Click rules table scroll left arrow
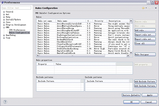The width and height of the screenshot is (159, 106). [x=38, y=55]
